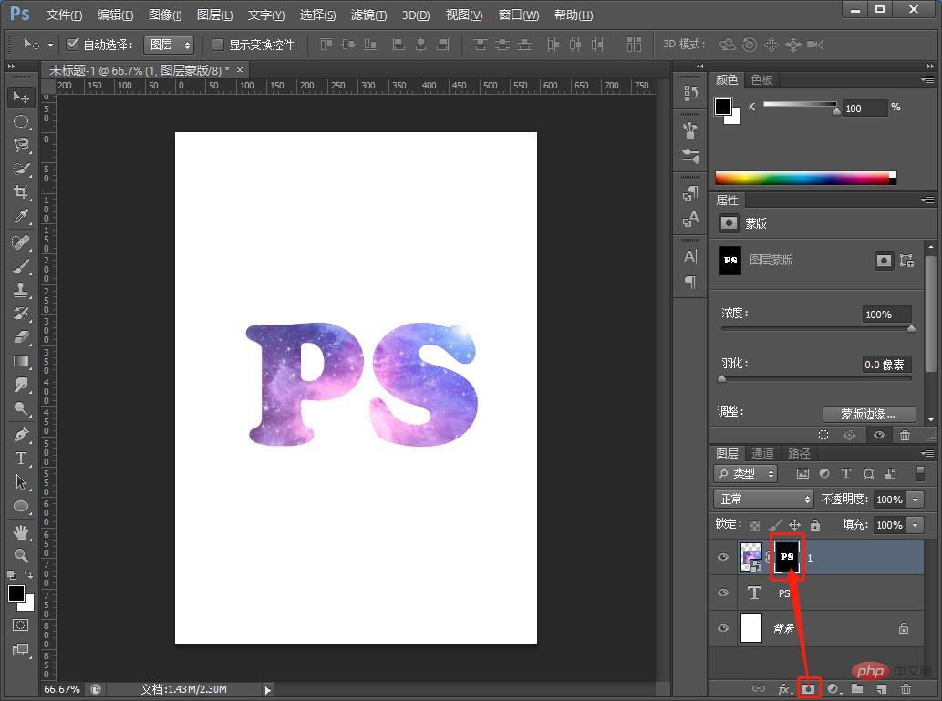Open blend mode 正常 dropdown
The height and width of the screenshot is (701, 942).
763,500
